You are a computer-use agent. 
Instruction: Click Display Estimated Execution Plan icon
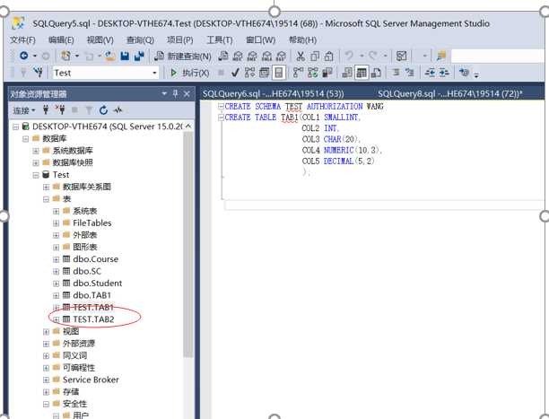pos(249,73)
